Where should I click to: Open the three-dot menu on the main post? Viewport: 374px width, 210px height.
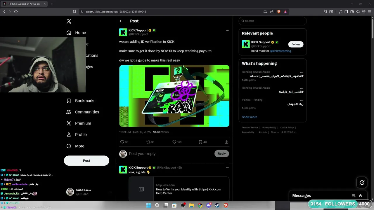[228, 30]
